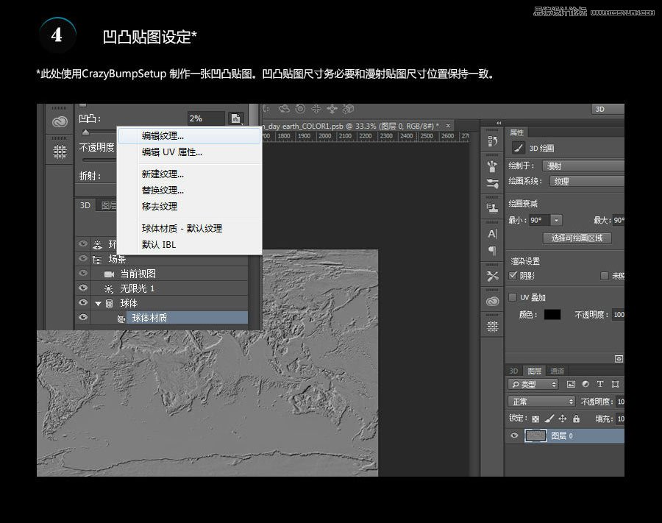Switch to the 通道 channels tab
The height and width of the screenshot is (523, 662).
coord(557,371)
